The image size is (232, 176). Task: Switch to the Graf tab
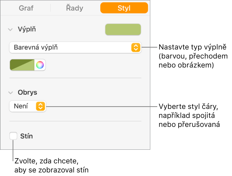(26, 8)
